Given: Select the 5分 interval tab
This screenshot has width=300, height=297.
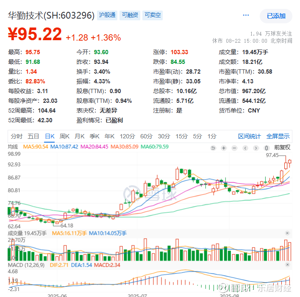Looking at the screenshot, I should point(197,136).
